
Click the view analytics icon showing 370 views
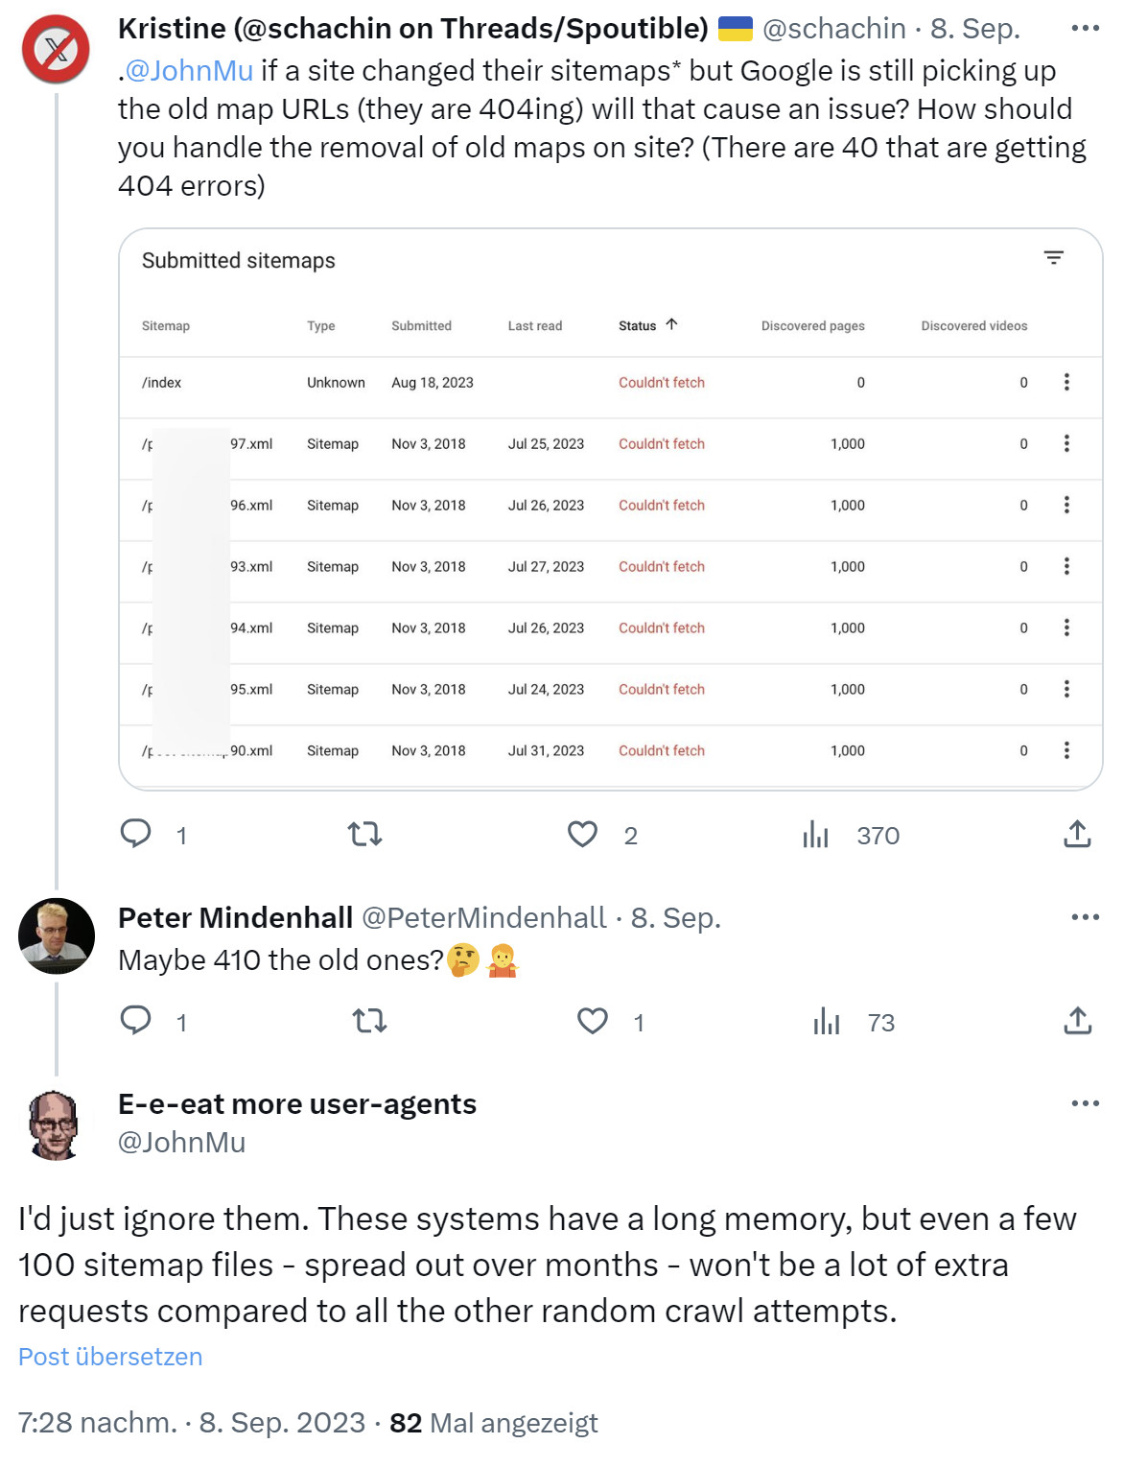[816, 835]
